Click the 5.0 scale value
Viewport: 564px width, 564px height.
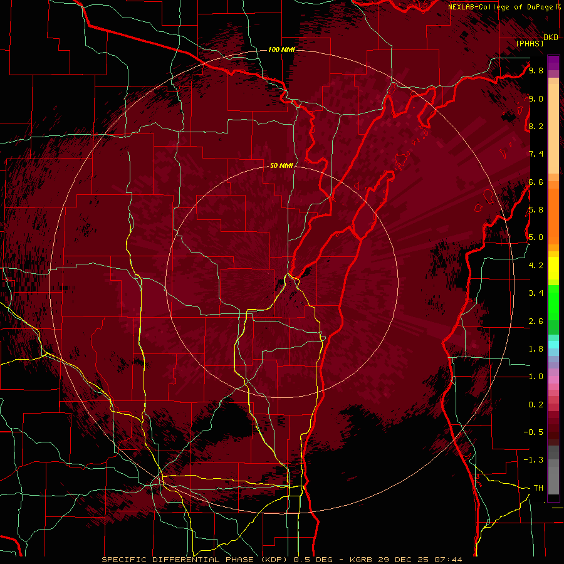click(x=536, y=238)
